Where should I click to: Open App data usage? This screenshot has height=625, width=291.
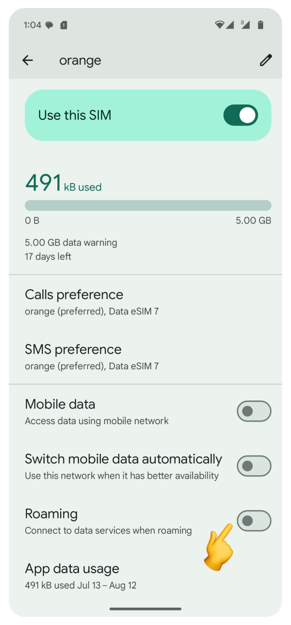(146, 575)
